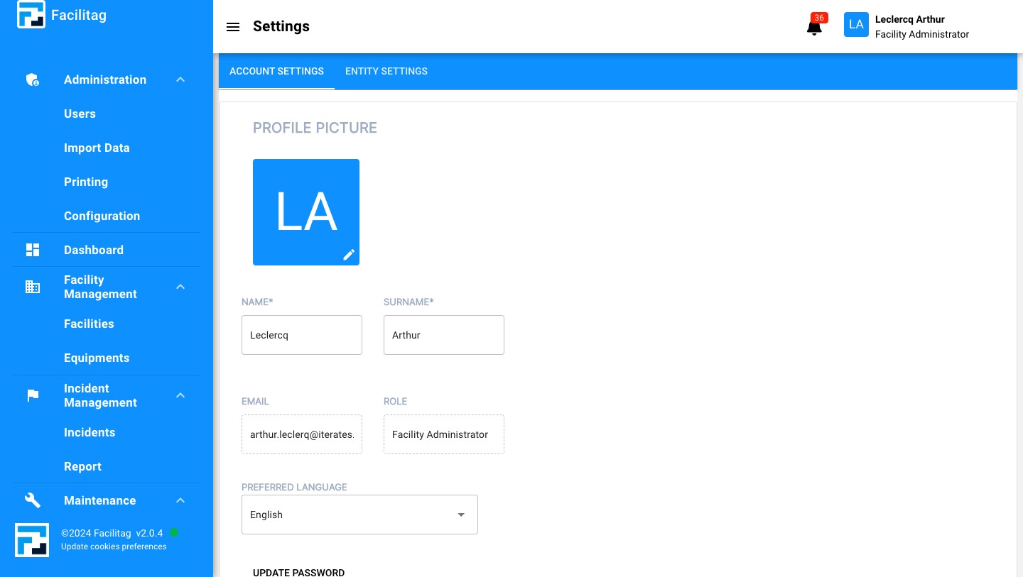Click the LA user avatar in header

click(856, 25)
